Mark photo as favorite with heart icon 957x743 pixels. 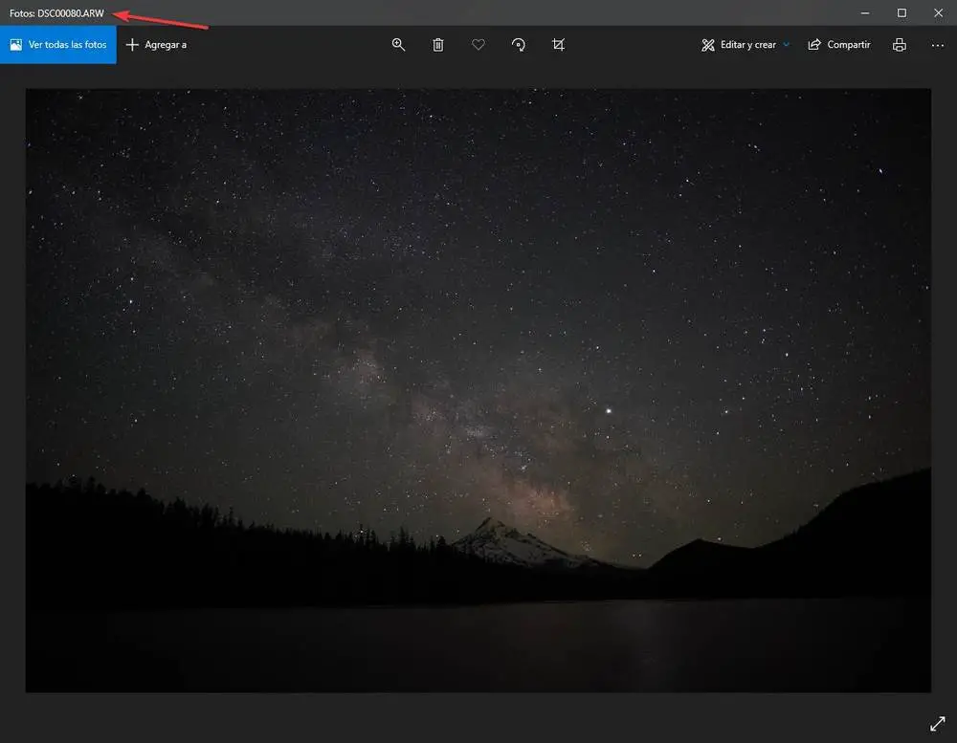coord(478,45)
